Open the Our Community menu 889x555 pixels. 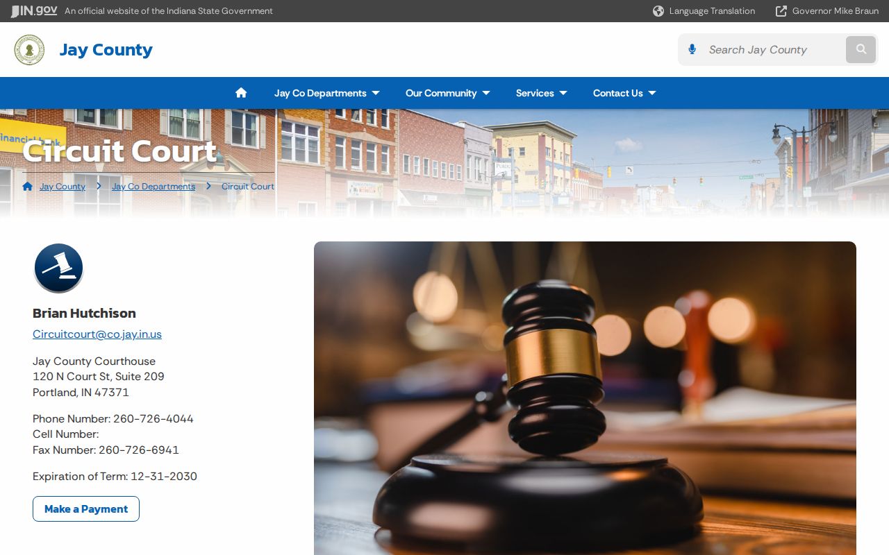coord(441,93)
